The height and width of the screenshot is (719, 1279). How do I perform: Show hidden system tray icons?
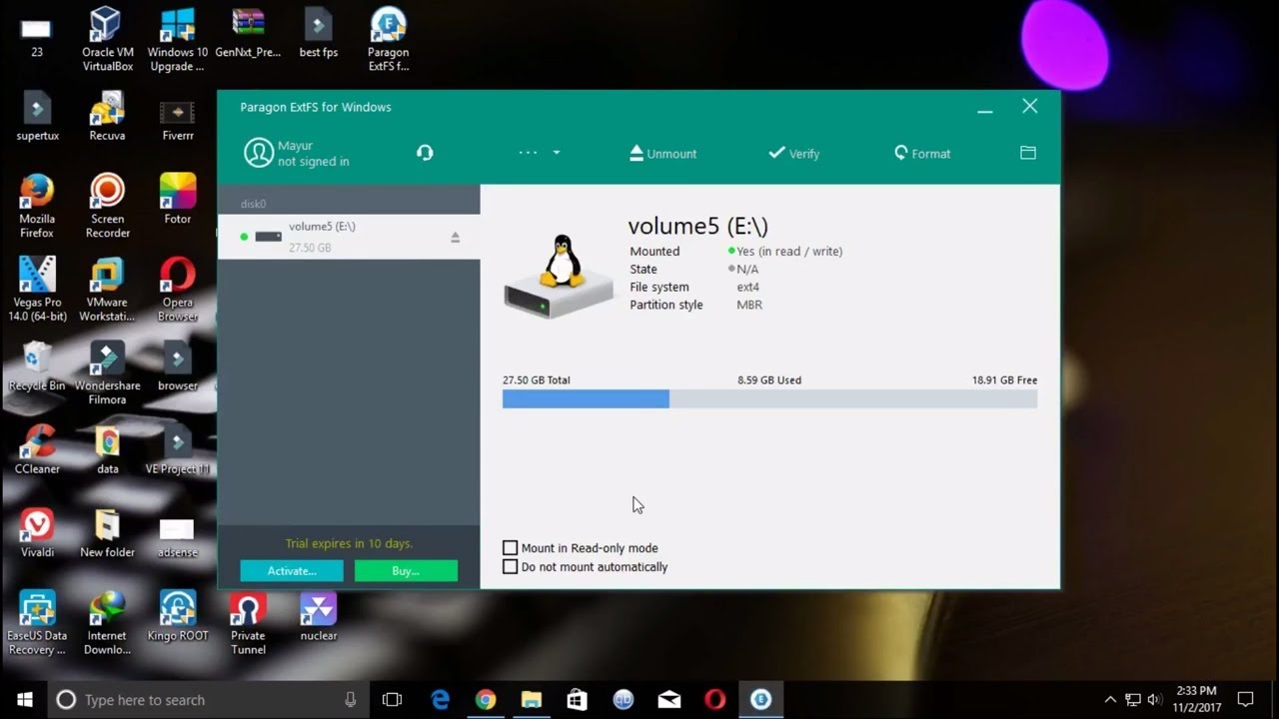(x=1110, y=700)
